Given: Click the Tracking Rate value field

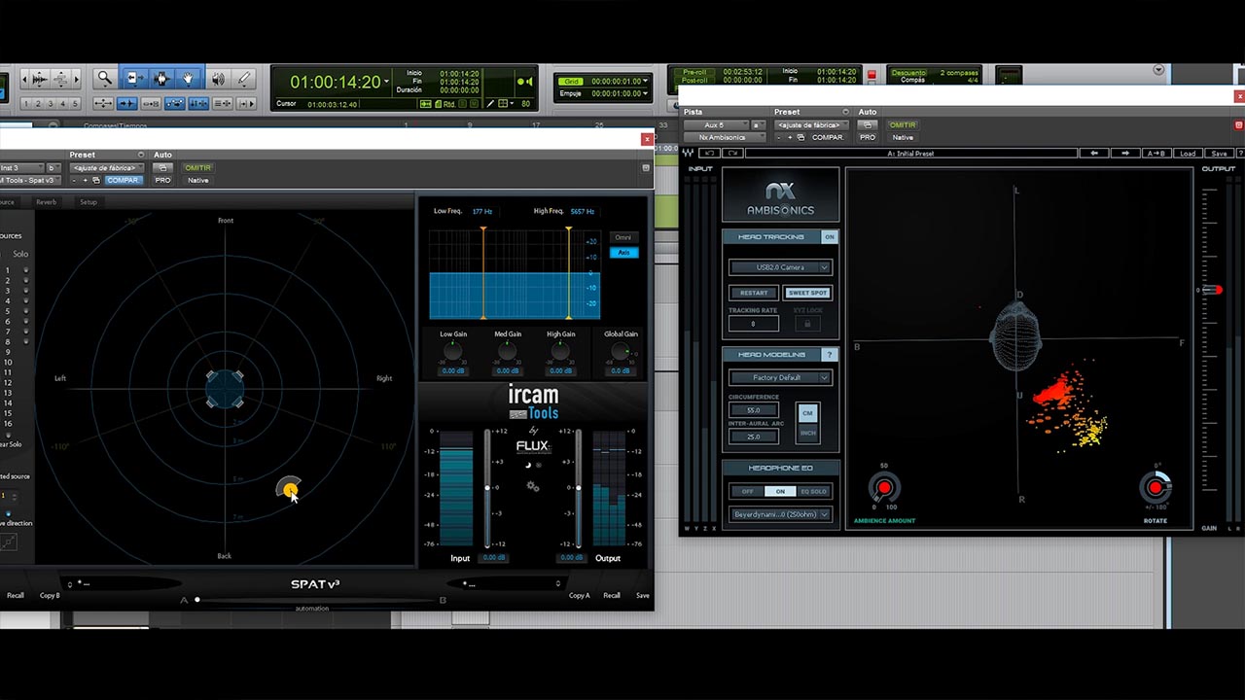Looking at the screenshot, I should (x=753, y=324).
